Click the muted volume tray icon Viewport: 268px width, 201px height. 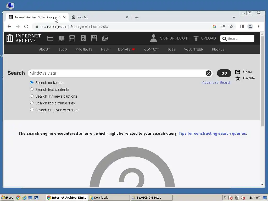[243, 198]
